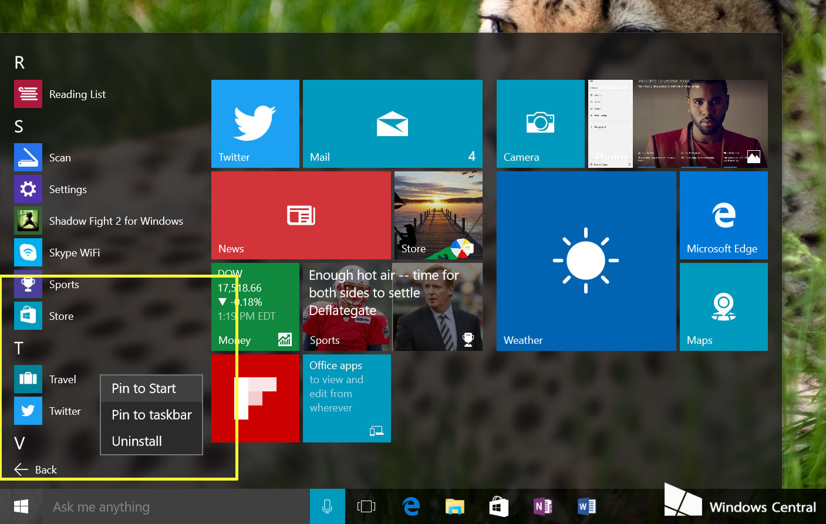Launch the Skype WiFi app icon

tap(28, 252)
